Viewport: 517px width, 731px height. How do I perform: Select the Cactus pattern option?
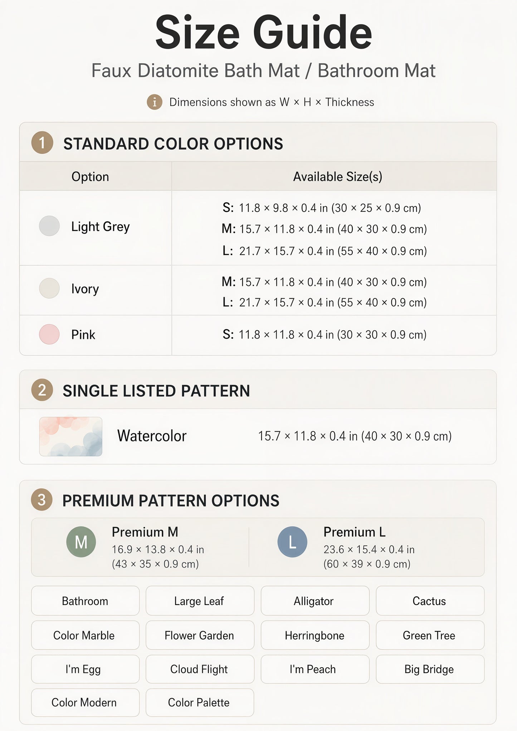click(430, 601)
